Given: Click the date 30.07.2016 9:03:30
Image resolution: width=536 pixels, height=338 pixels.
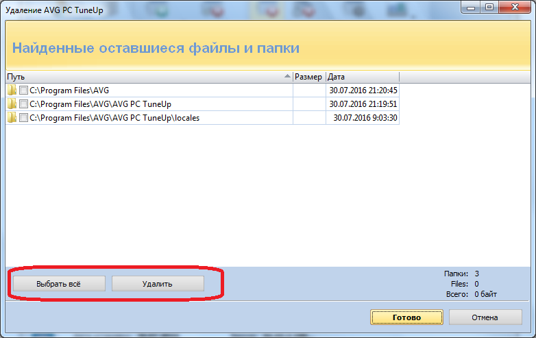Looking at the screenshot, I should click(x=365, y=117).
